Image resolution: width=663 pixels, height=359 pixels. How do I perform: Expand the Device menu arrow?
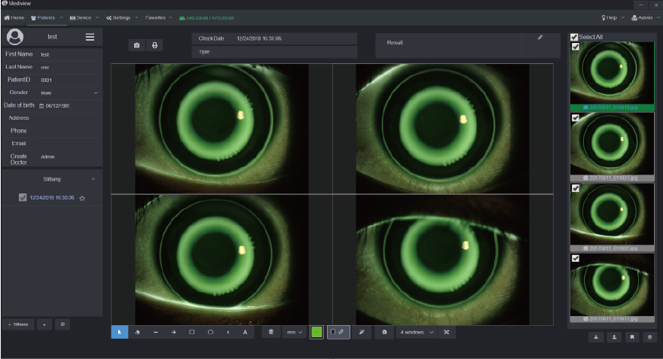click(x=97, y=18)
